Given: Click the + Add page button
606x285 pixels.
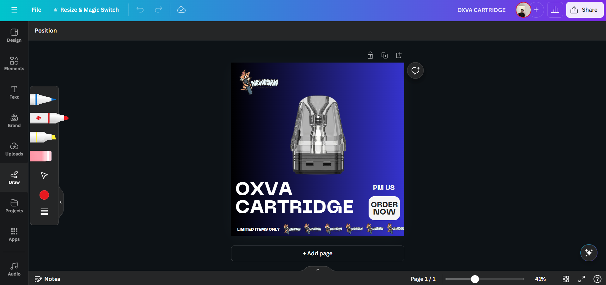Looking at the screenshot, I should [318, 253].
